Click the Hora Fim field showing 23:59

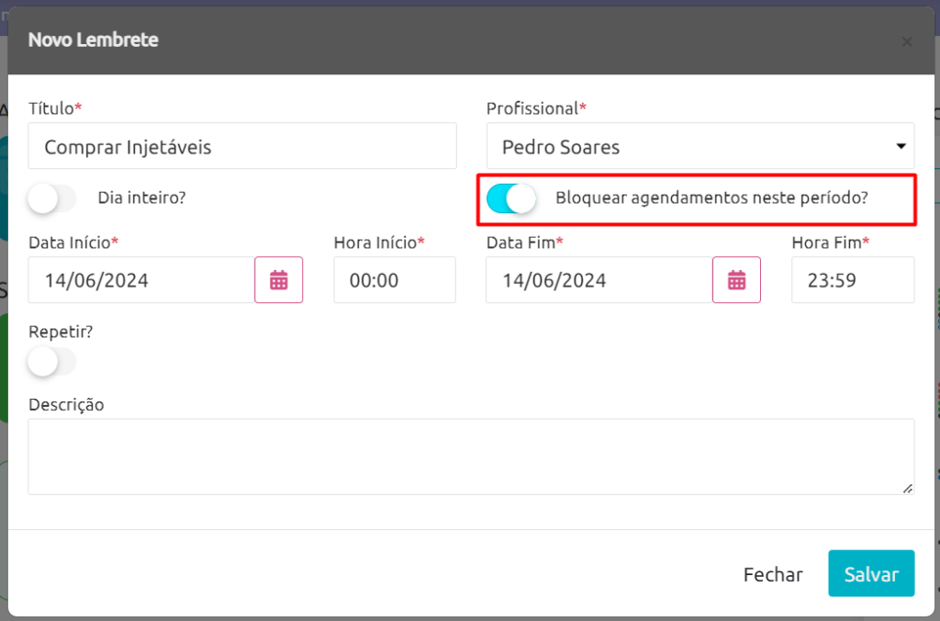coord(853,279)
